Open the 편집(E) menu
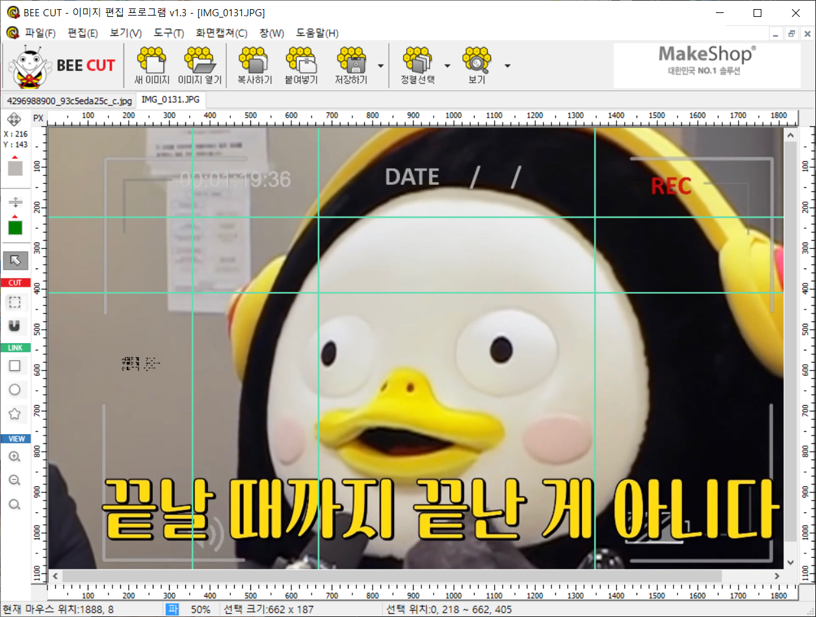The width and height of the screenshot is (816, 617). pos(83,33)
